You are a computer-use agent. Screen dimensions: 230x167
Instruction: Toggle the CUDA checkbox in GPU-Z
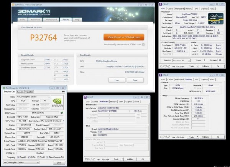point(29,157)
